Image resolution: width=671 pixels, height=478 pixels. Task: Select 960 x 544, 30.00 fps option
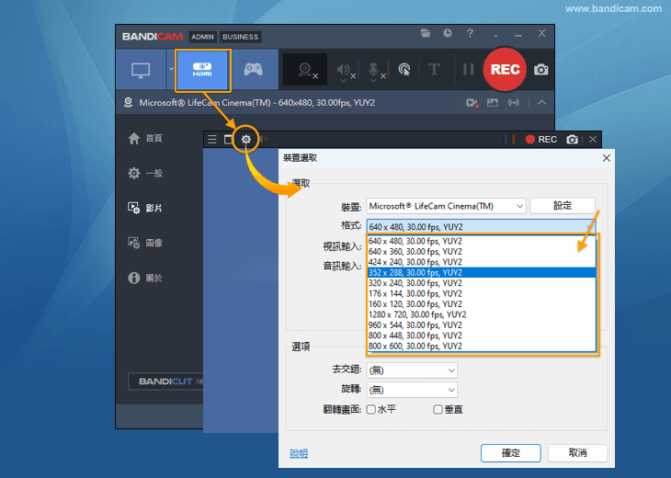[x=482, y=325]
